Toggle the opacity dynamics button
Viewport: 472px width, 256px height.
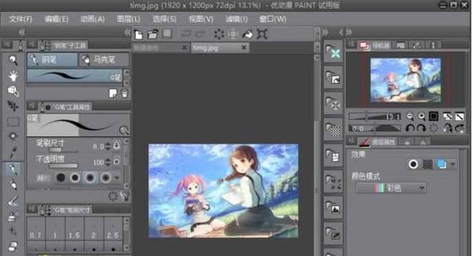(117, 162)
